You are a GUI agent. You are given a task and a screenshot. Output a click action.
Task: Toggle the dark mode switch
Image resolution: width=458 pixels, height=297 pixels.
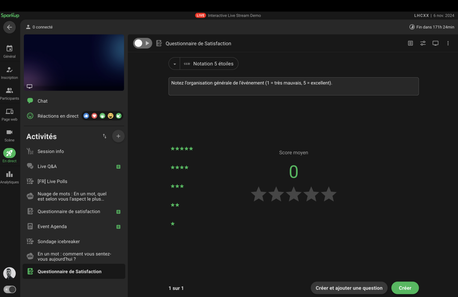click(x=10, y=289)
